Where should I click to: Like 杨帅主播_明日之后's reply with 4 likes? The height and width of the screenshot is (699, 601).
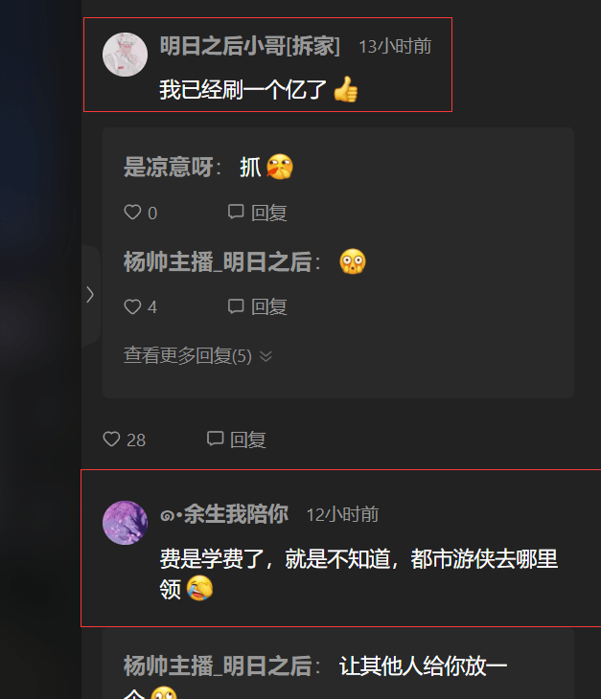(x=132, y=306)
